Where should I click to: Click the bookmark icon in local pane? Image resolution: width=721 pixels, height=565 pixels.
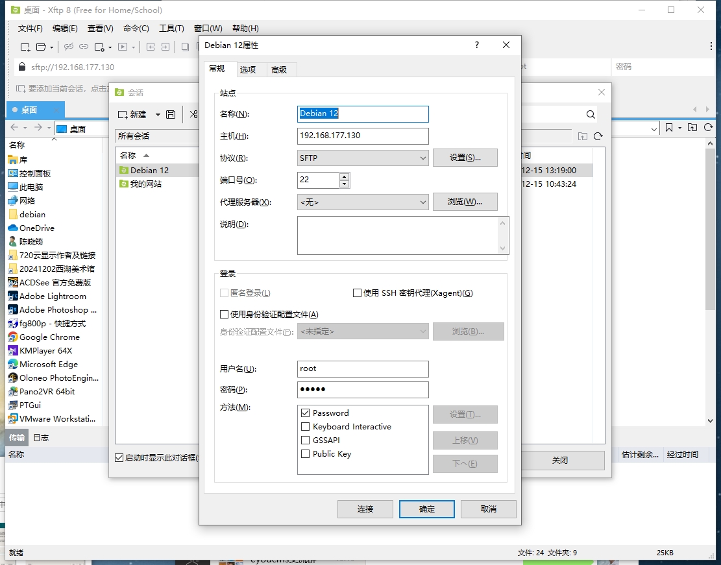(669, 128)
